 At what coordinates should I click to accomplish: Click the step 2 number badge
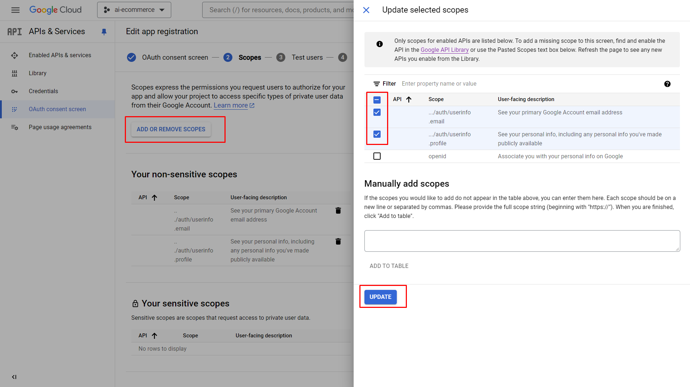228,58
